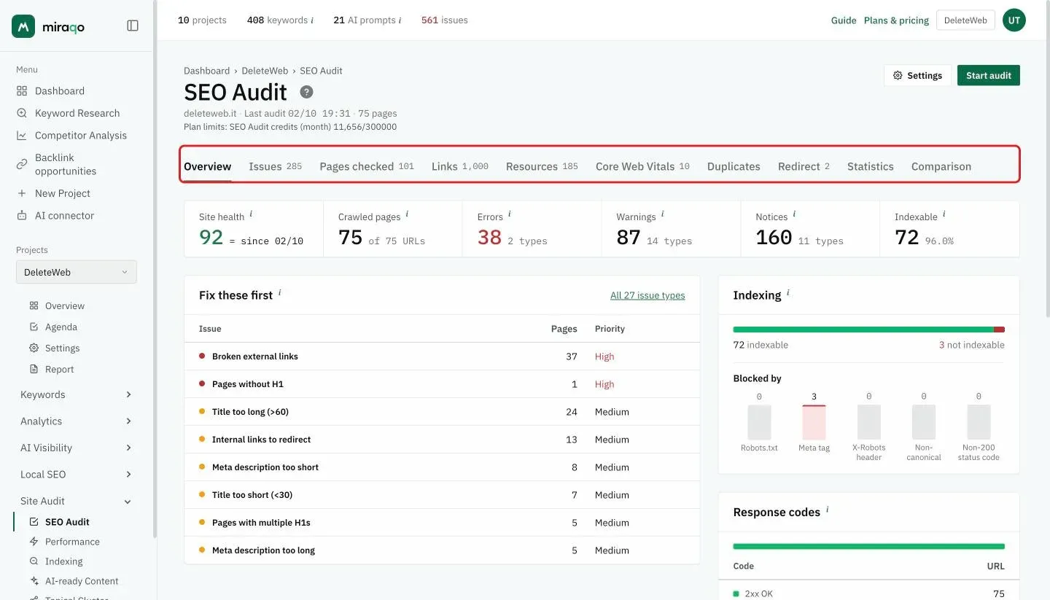This screenshot has height=600, width=1050.
Task: Open the user avatar UT menu
Action: [1014, 20]
